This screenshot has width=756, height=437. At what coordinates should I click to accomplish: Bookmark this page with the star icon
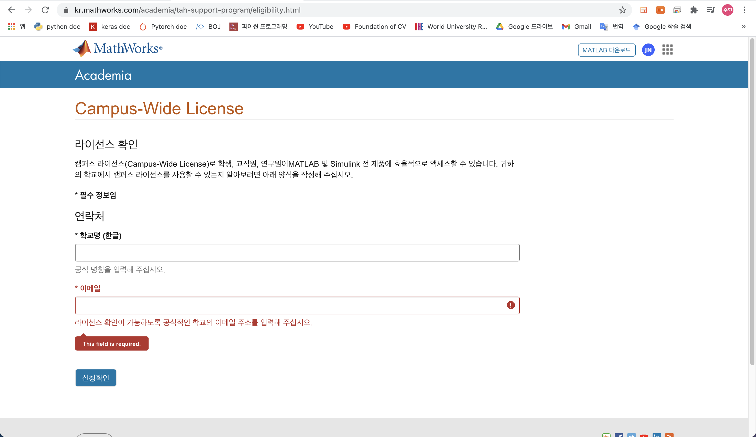622,10
